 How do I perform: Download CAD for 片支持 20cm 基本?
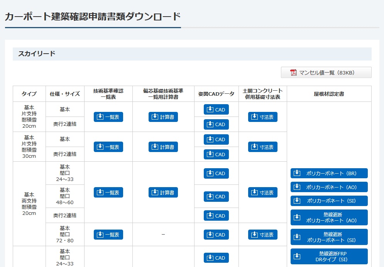(x=216, y=110)
